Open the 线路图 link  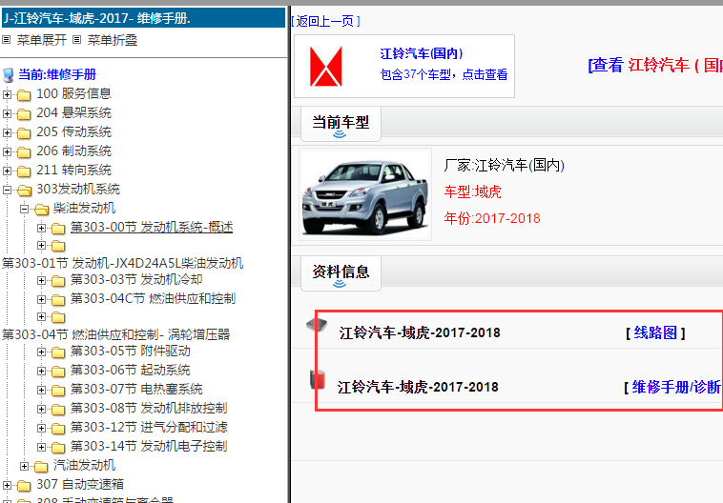(x=655, y=332)
